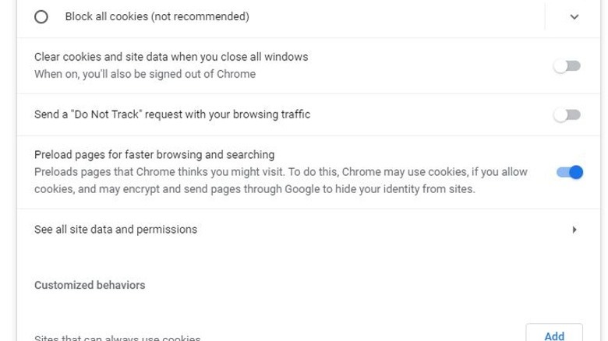Click the Block all cookies label text
This screenshot has width=608, height=341.
pyautogui.click(x=157, y=16)
